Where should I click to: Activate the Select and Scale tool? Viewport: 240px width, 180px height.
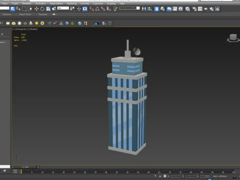coord(48,8)
